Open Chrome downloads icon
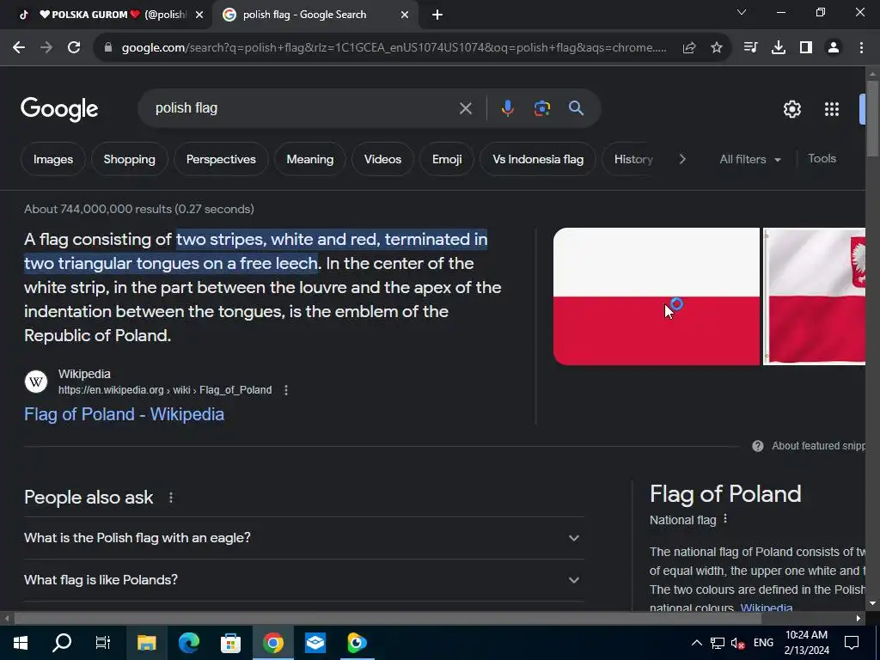 (779, 48)
